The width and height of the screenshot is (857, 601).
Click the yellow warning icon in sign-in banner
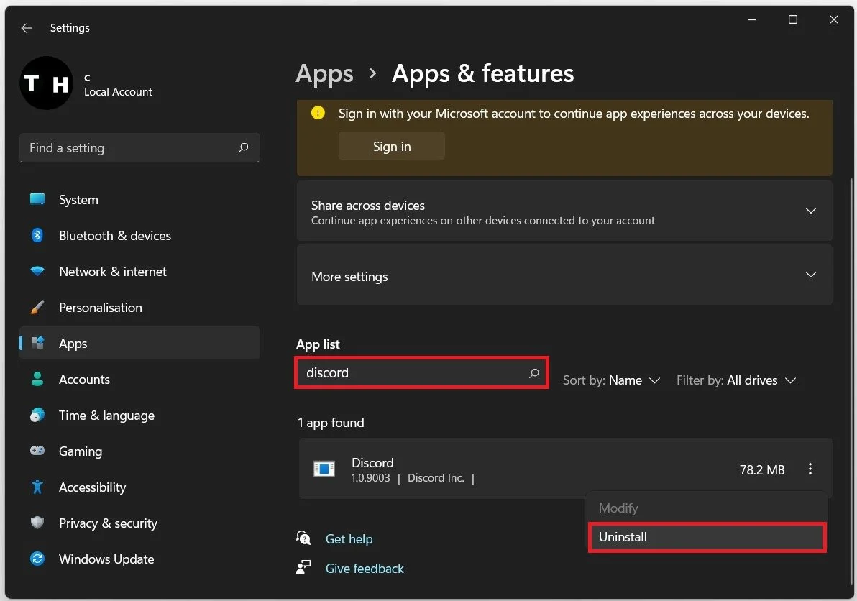(x=318, y=113)
